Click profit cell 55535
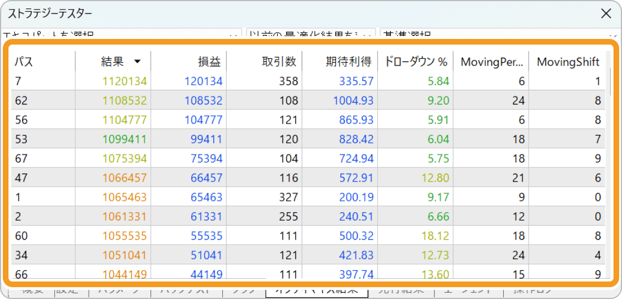The height and width of the screenshot is (299, 622). tap(206, 236)
